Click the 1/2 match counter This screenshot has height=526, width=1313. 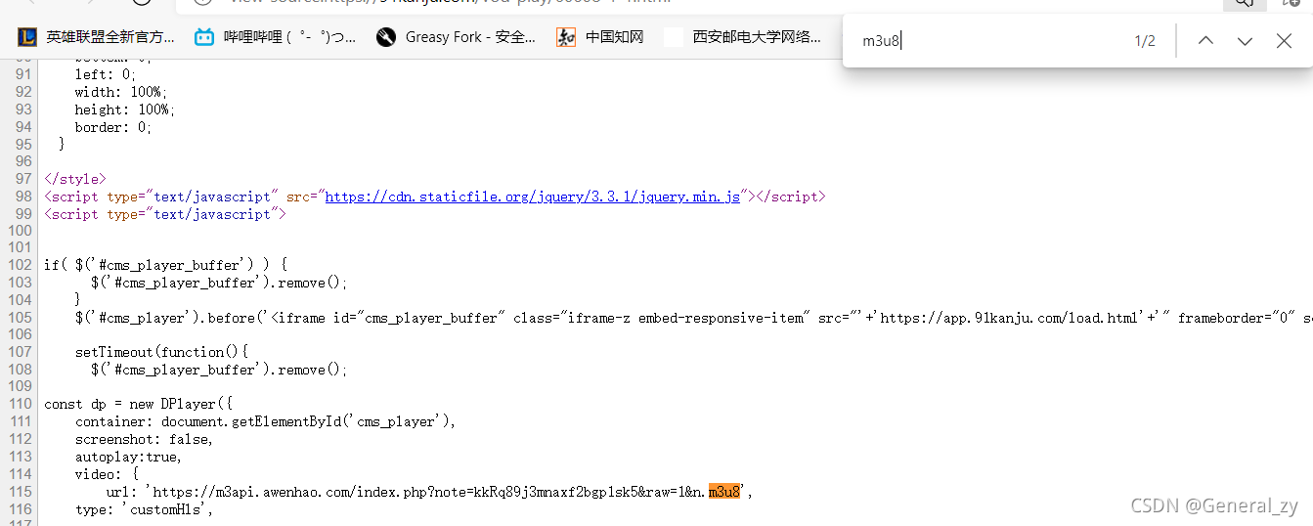[x=1145, y=41]
